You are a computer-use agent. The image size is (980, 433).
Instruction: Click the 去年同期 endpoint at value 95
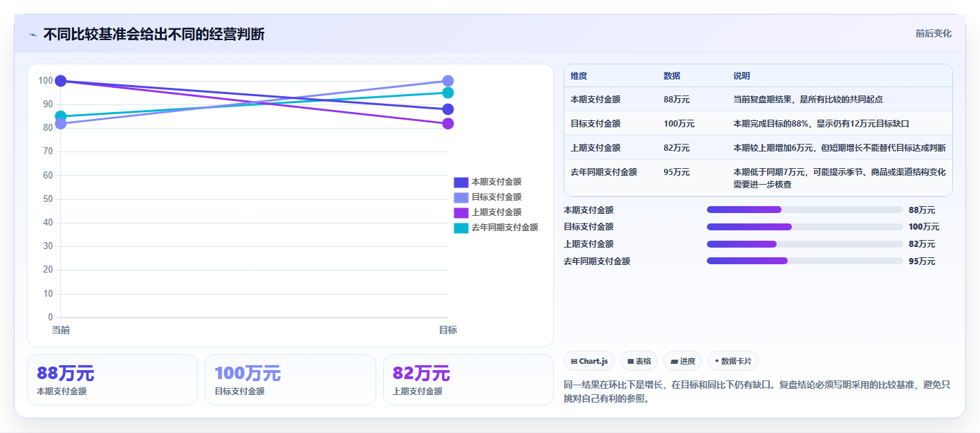[447, 93]
